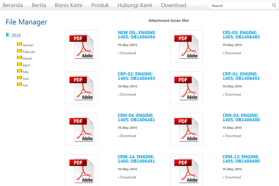Open the Produk menu item
This screenshot has width=279, height=186.
[x=100, y=5]
